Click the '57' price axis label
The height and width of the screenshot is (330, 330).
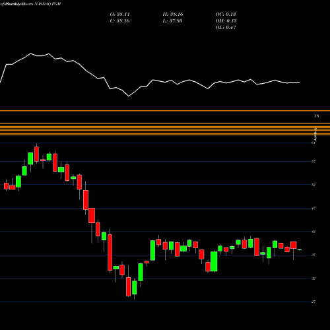pos(313,162)
